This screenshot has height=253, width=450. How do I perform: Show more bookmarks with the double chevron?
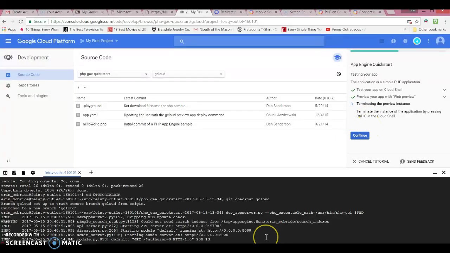(x=405, y=30)
